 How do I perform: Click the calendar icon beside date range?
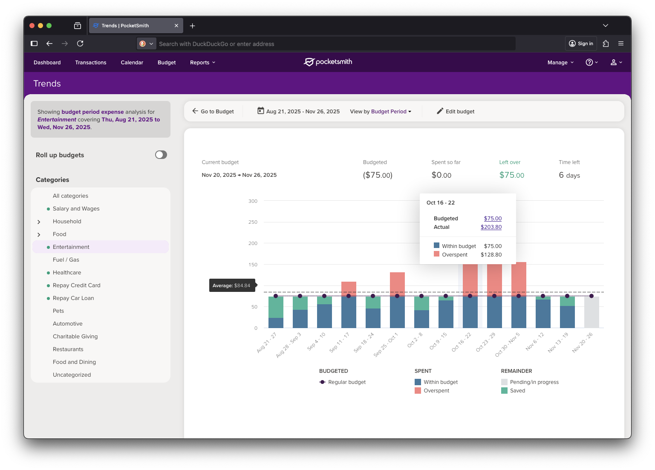point(261,111)
